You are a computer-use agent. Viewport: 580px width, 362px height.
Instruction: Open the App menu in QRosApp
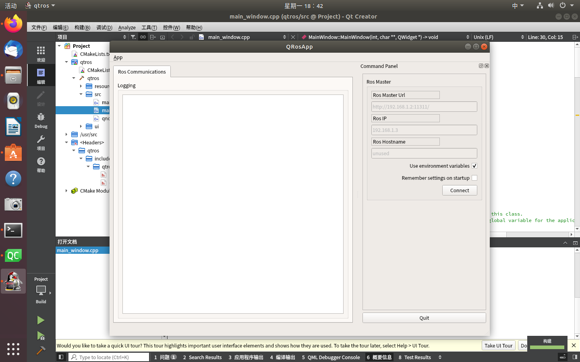tap(118, 58)
